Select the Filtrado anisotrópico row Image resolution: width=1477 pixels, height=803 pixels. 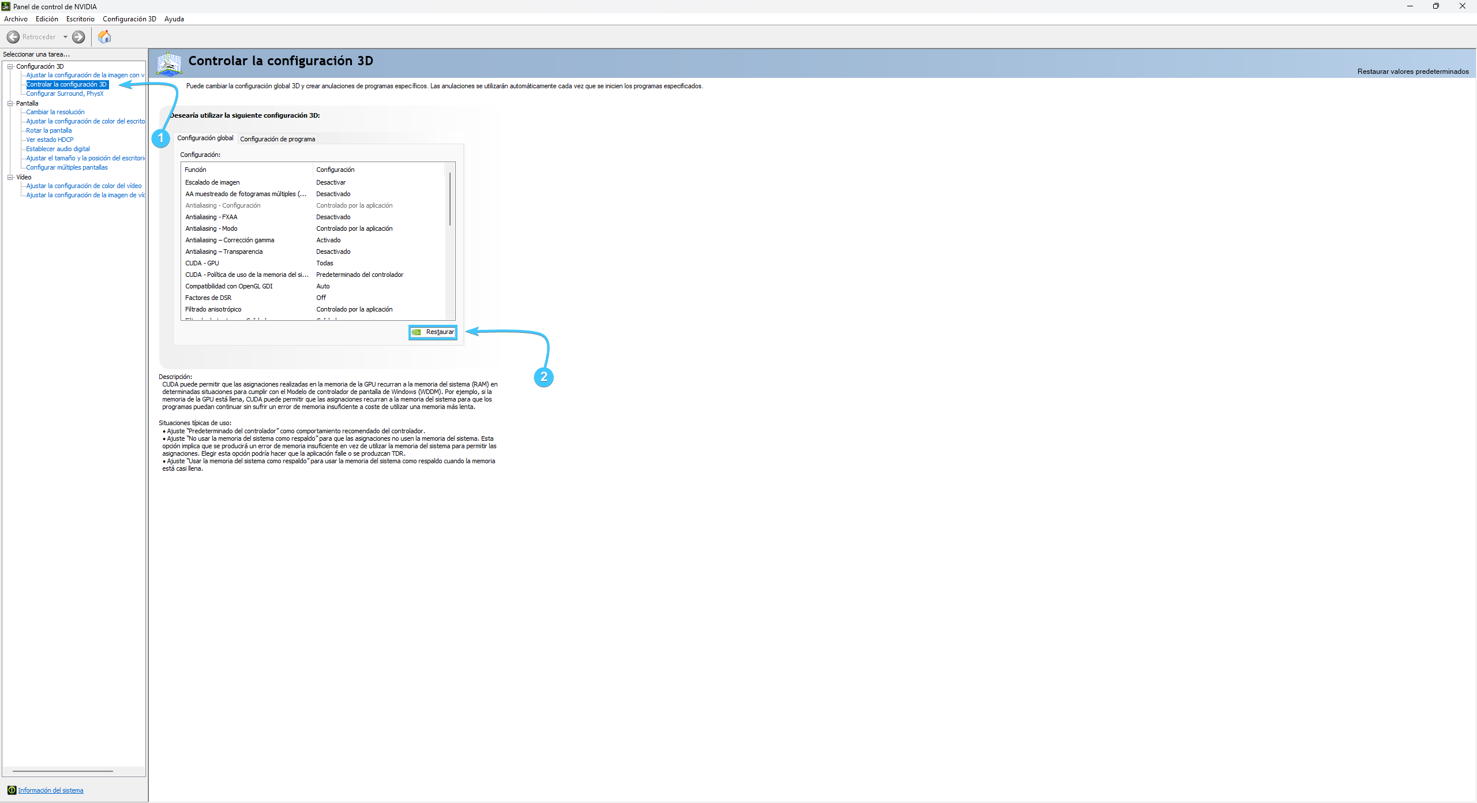coord(314,309)
